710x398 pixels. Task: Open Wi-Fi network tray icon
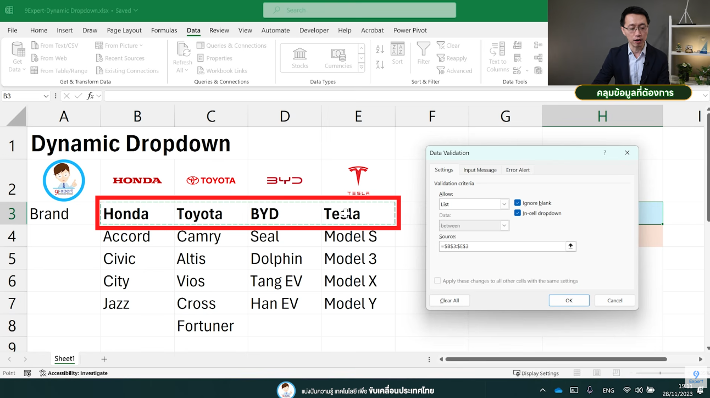(627, 390)
